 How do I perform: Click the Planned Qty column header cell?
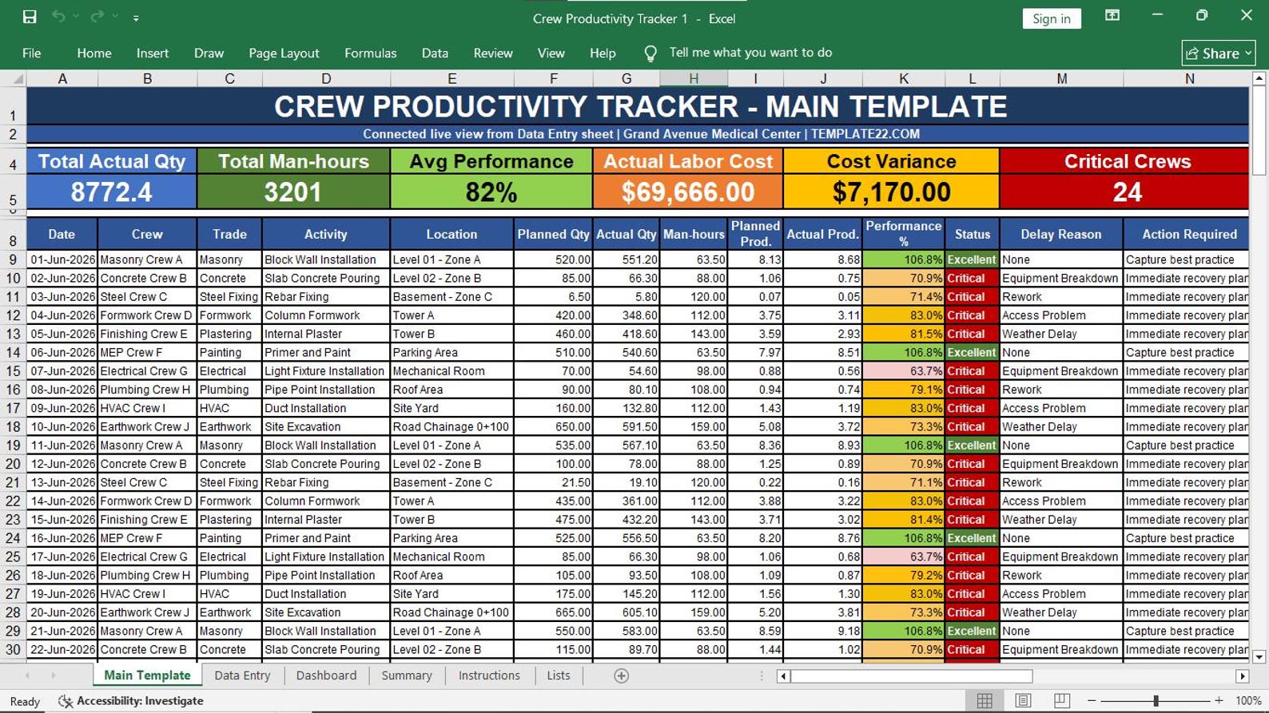pos(553,234)
